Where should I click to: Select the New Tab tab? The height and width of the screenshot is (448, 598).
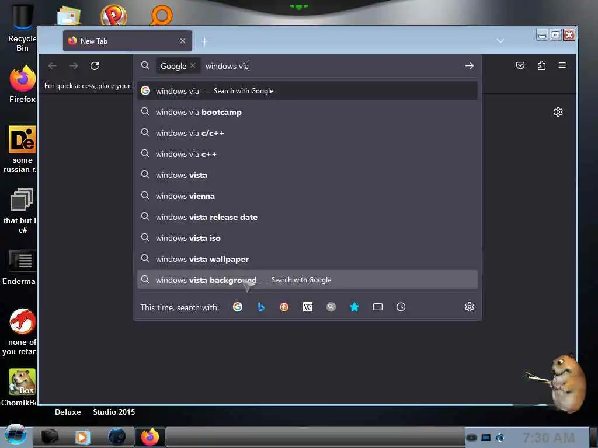[x=127, y=41]
